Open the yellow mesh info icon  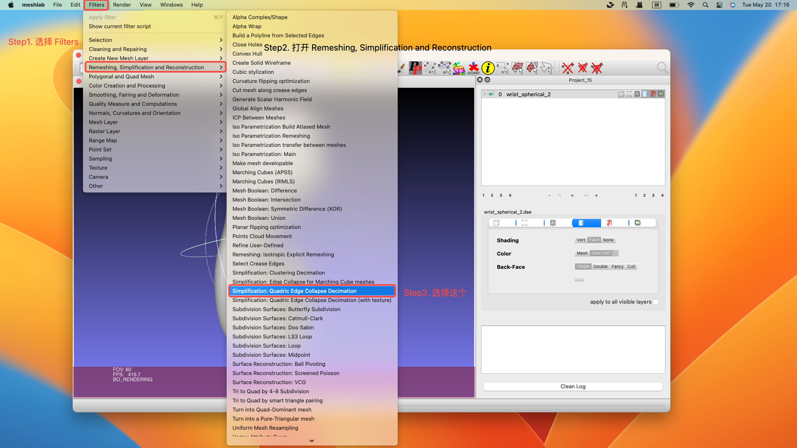(x=488, y=68)
